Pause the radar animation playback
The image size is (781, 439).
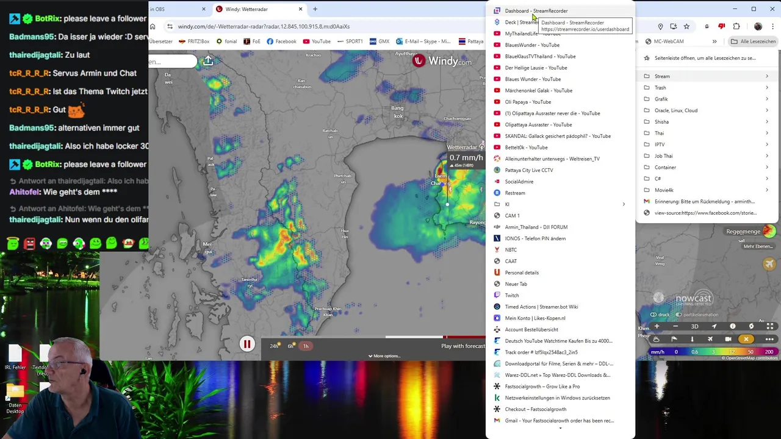(x=247, y=344)
